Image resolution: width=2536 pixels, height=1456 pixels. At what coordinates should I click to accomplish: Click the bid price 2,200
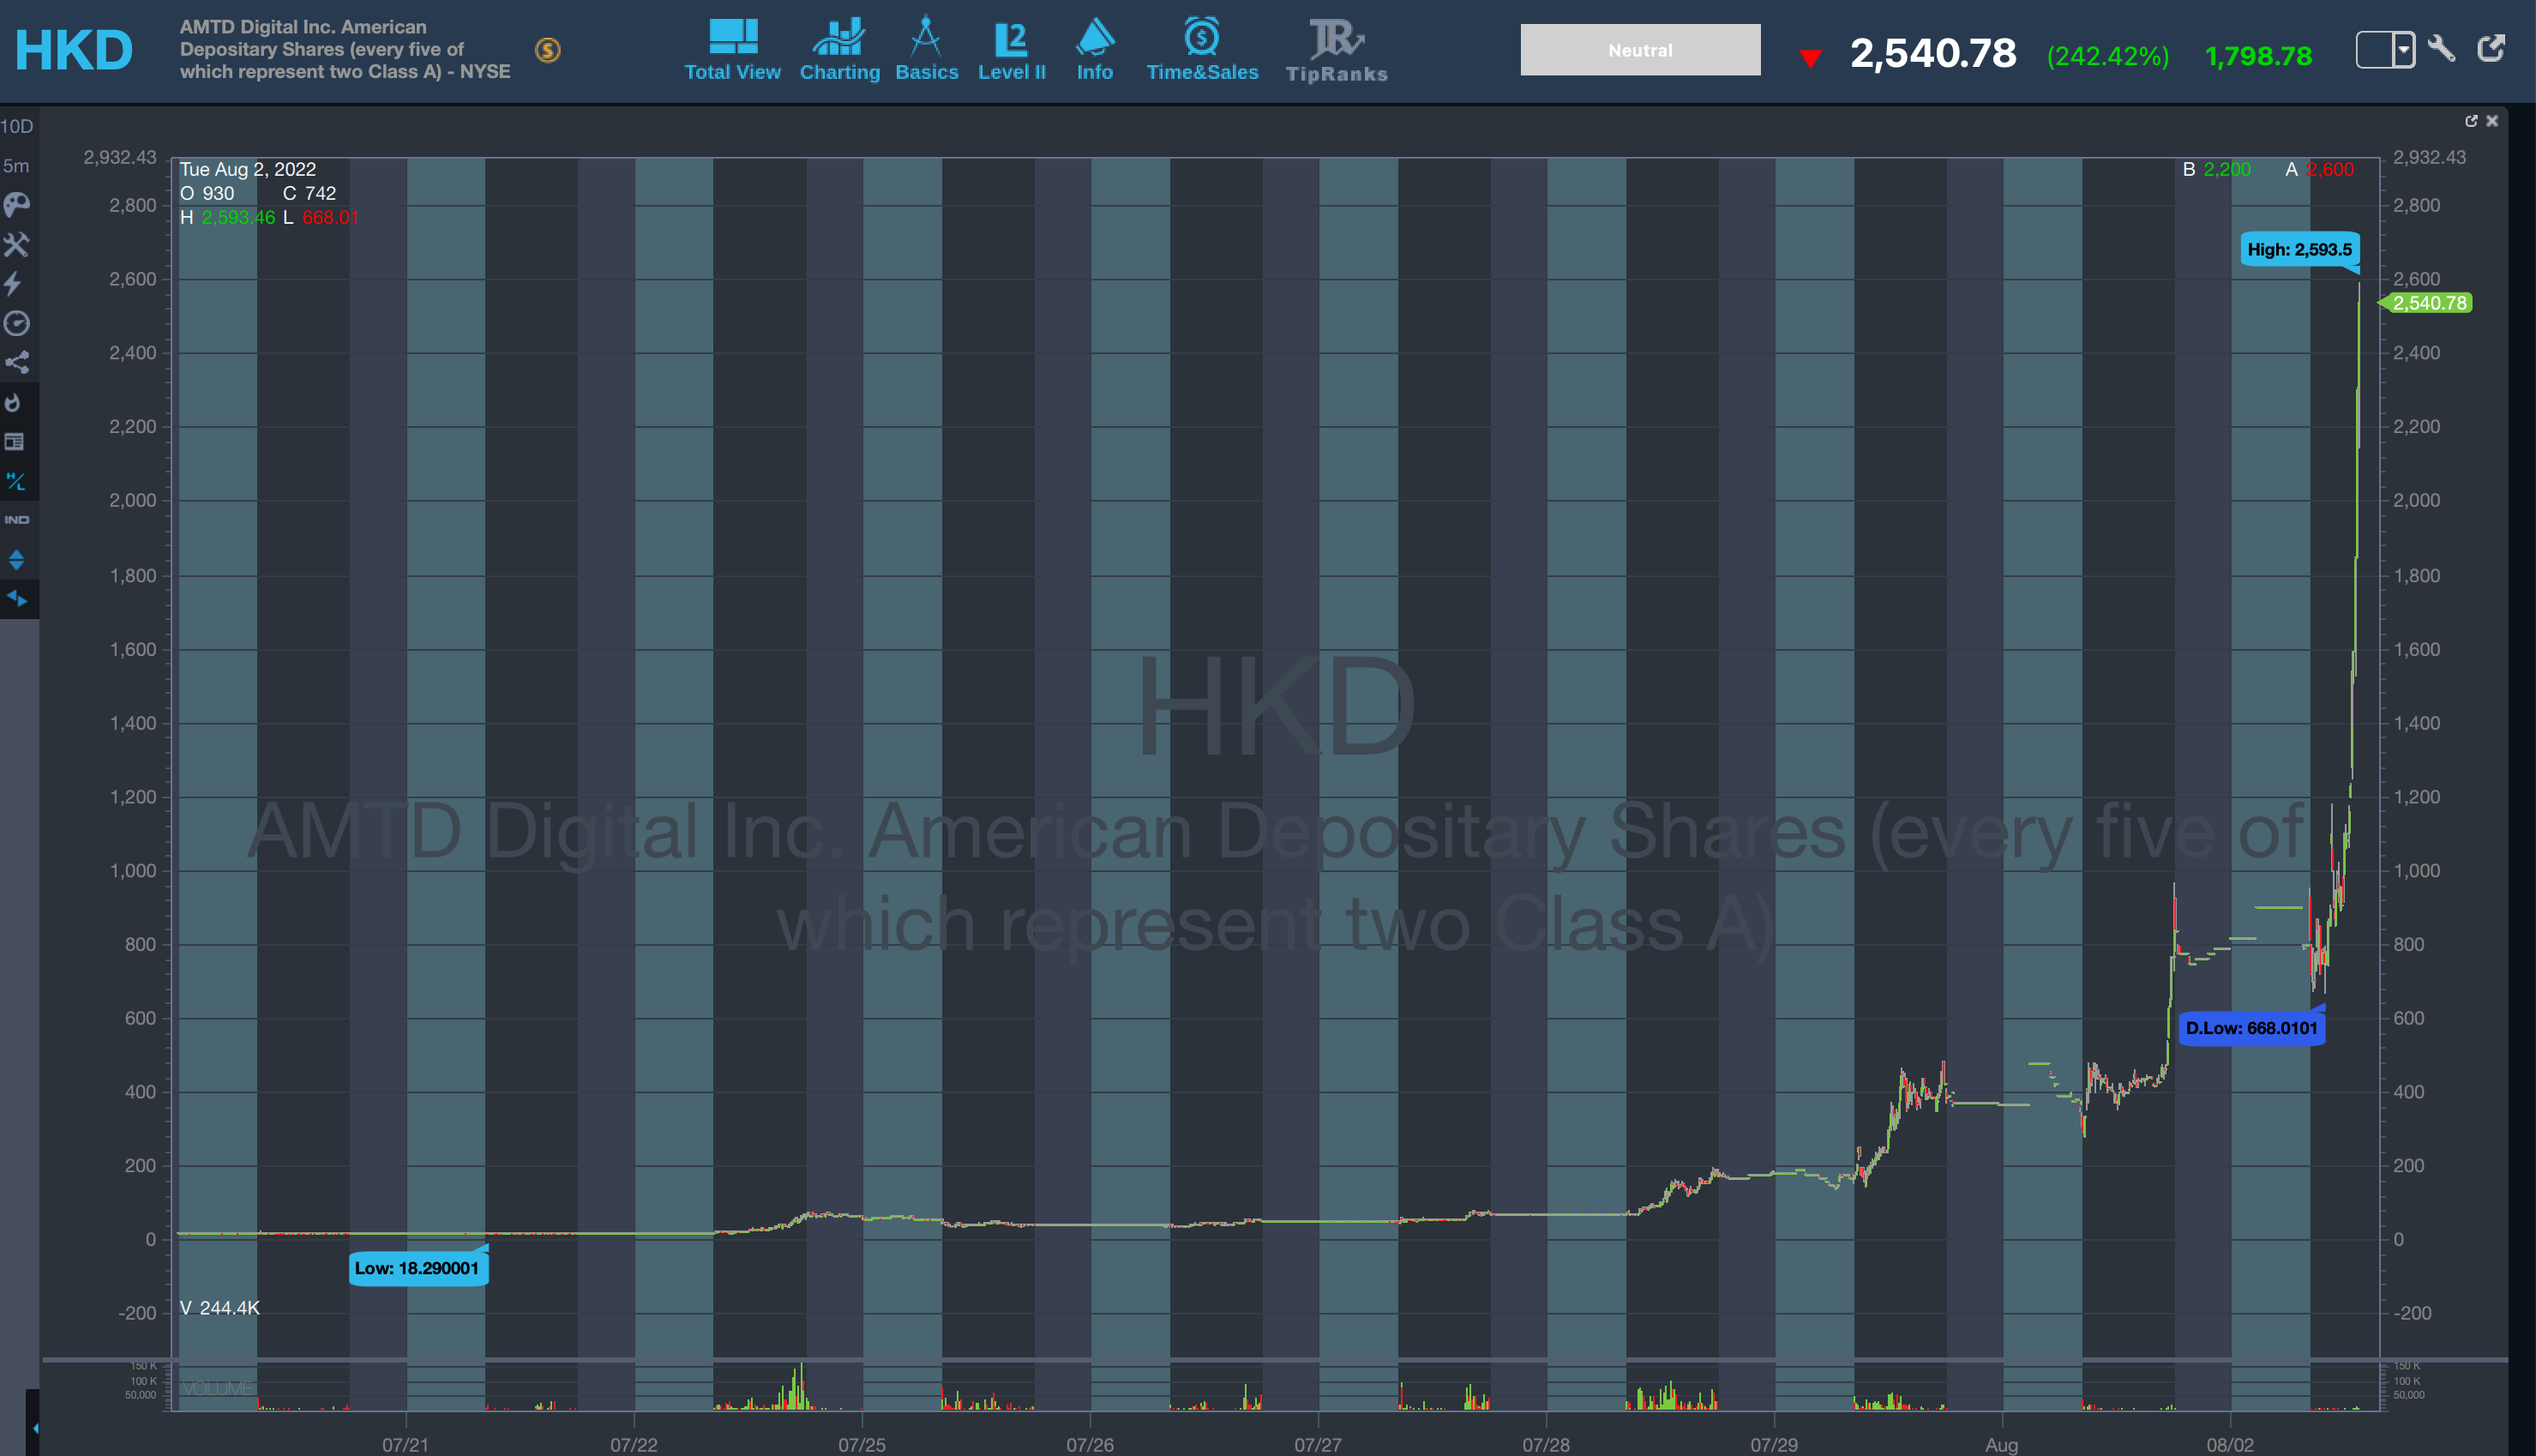(2227, 169)
